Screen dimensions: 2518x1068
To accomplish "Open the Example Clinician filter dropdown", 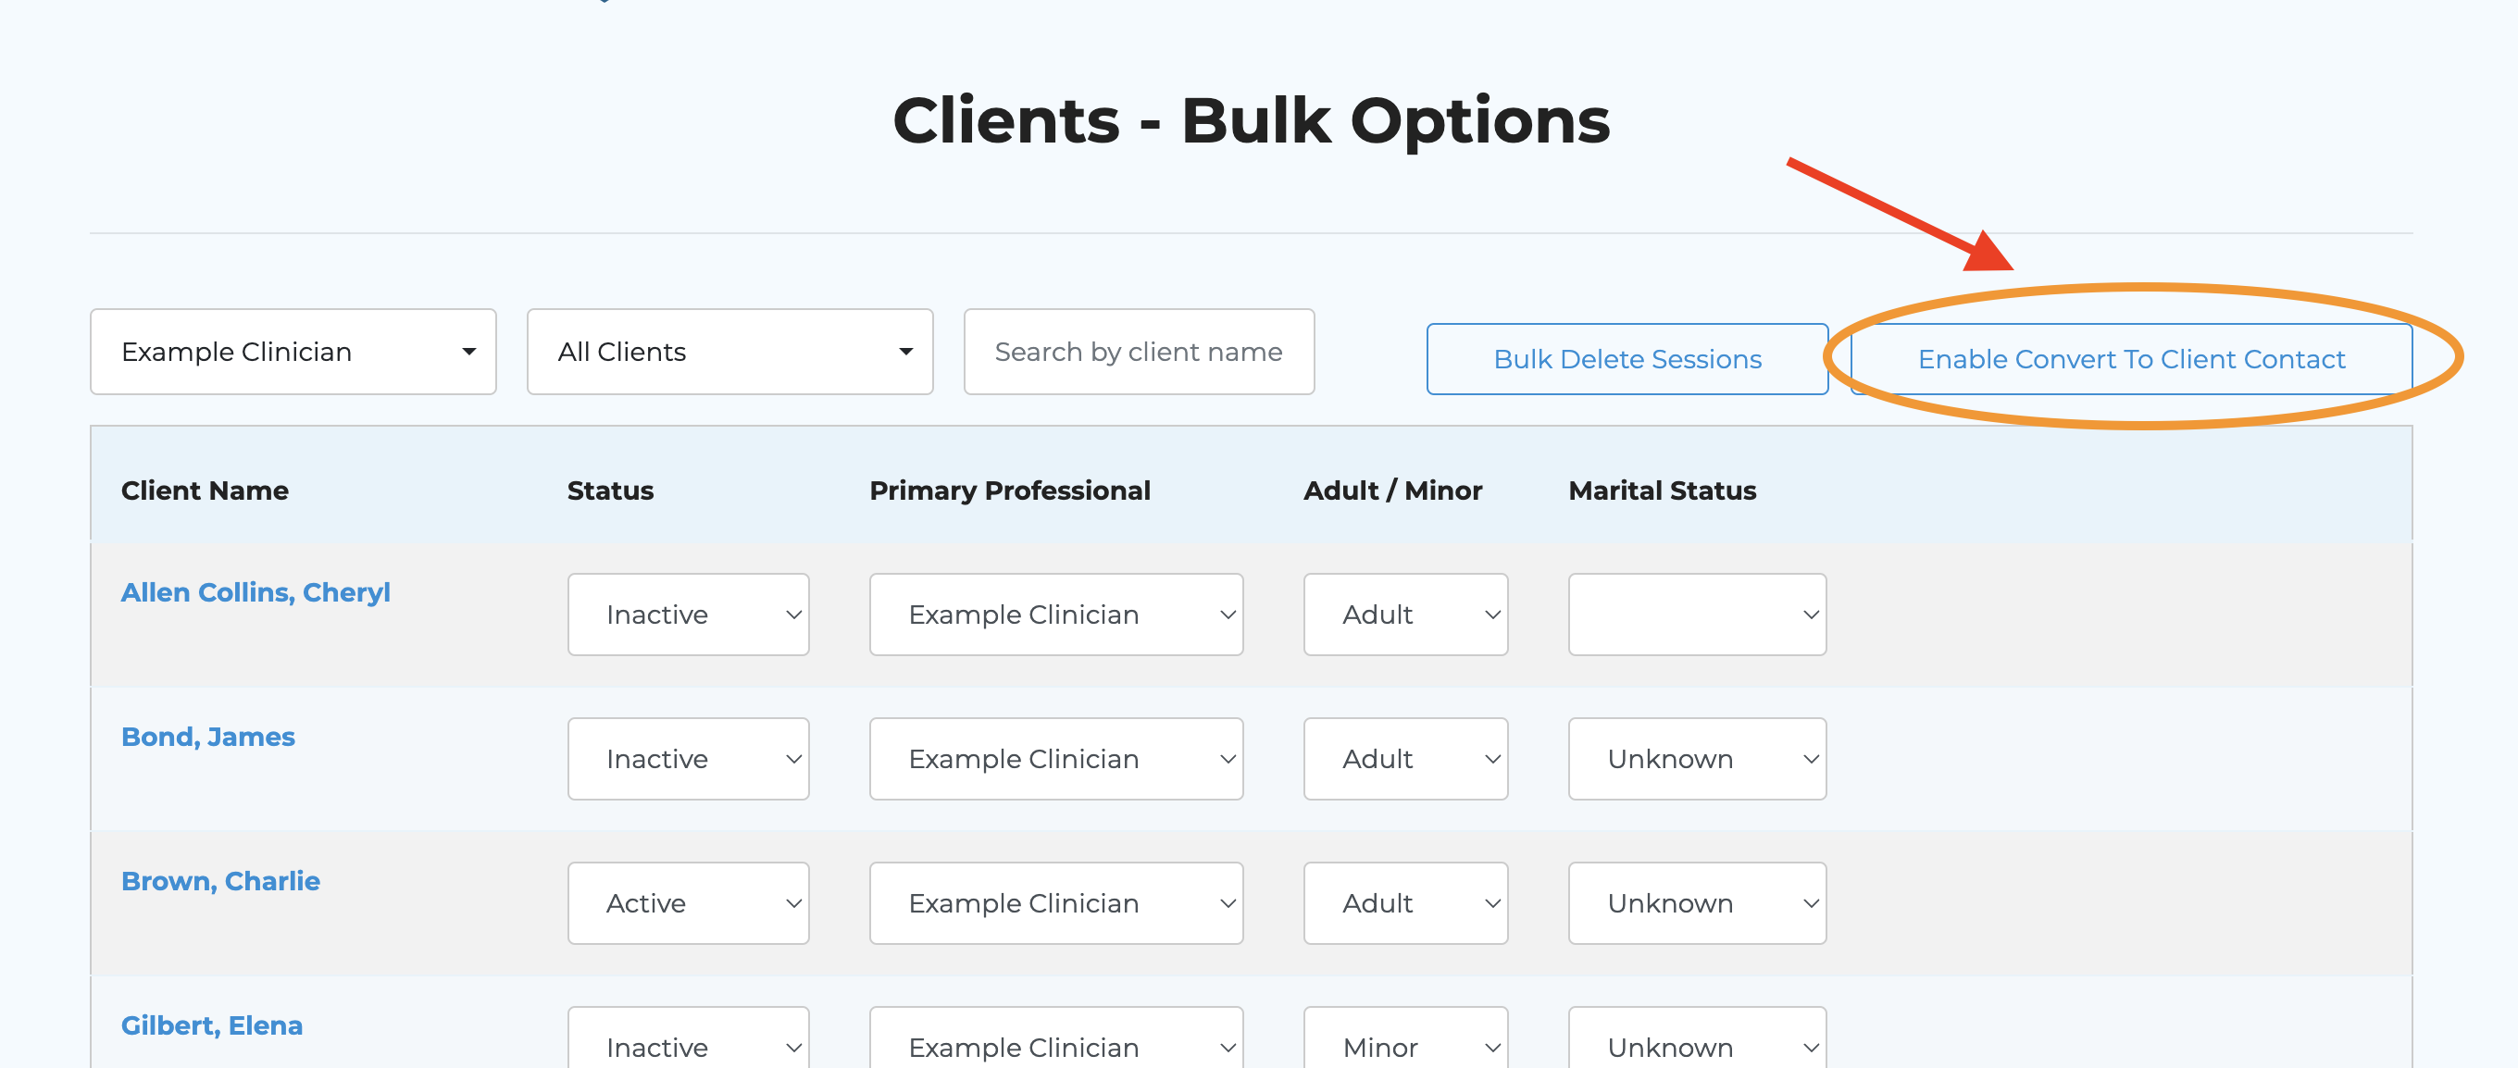I will 293,352.
